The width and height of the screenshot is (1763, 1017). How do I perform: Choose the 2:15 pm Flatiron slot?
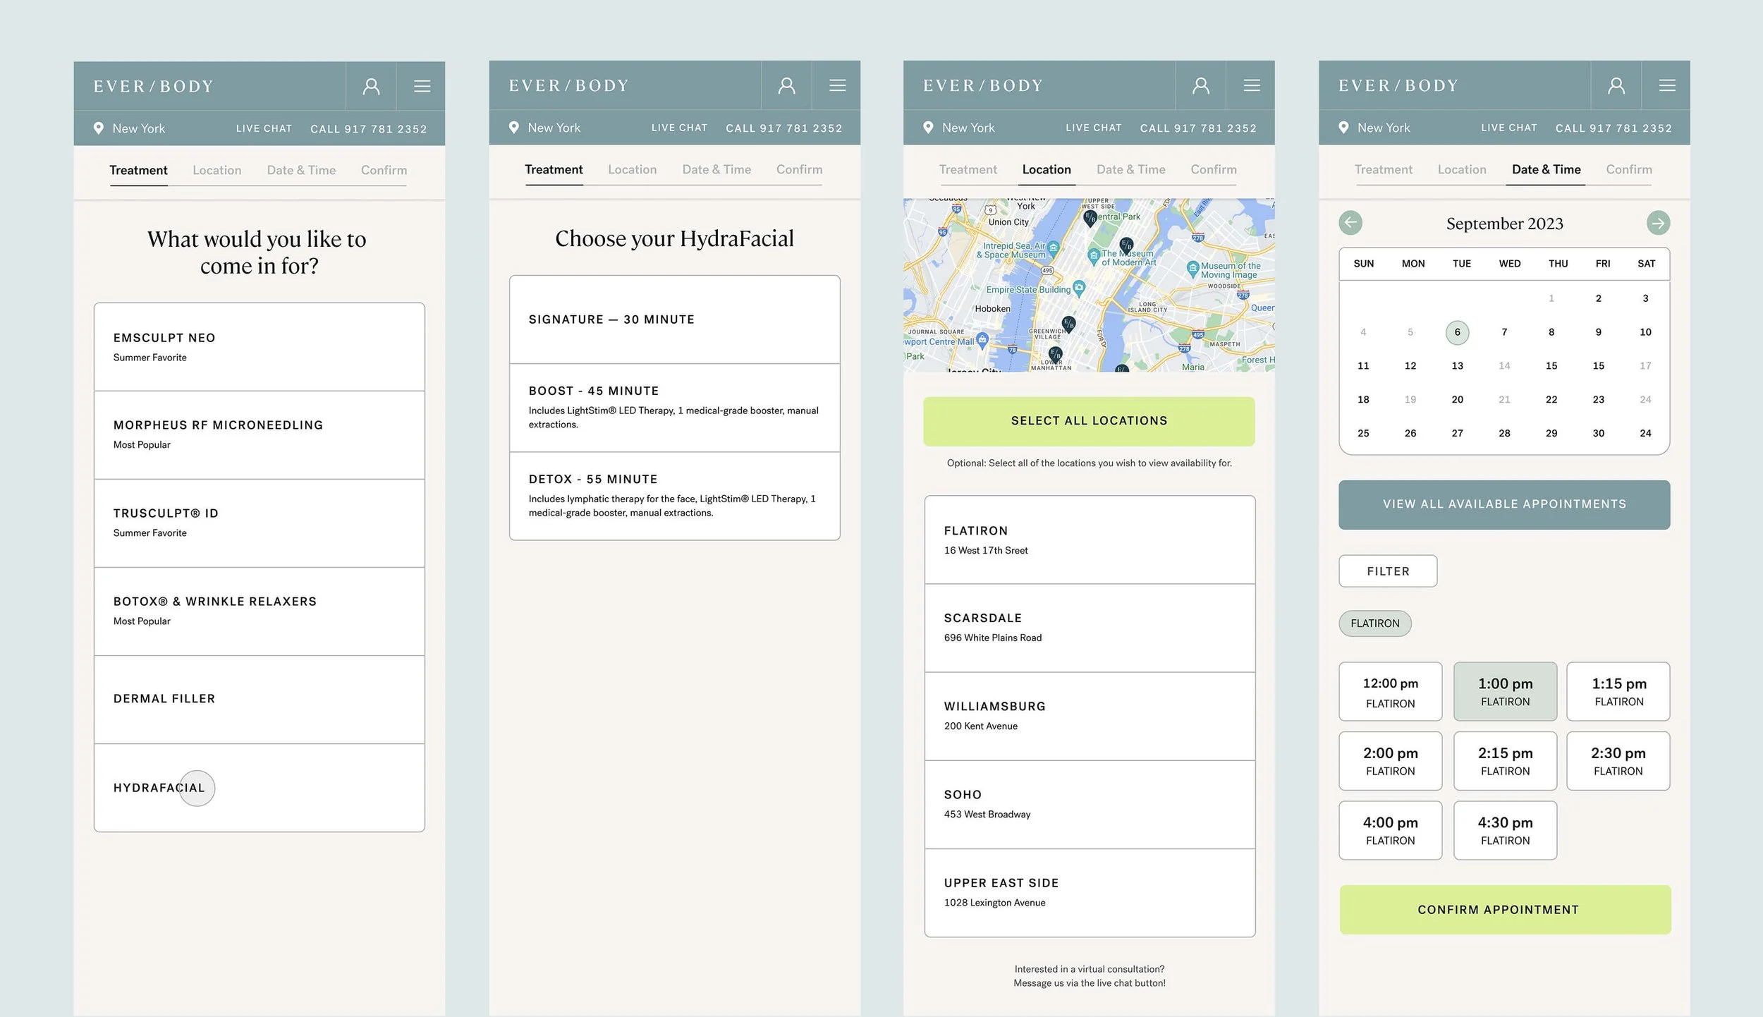1505,760
